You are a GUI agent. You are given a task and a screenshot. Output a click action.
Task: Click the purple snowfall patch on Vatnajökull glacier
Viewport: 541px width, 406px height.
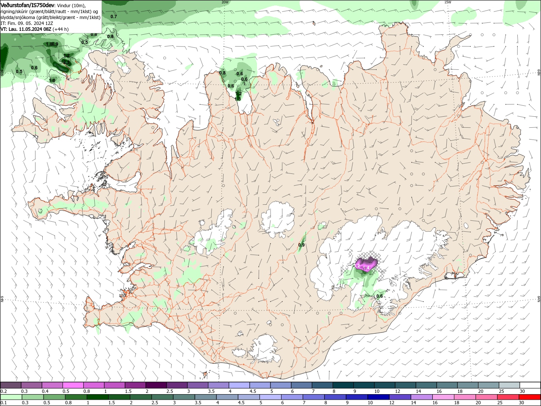[x=366, y=265]
